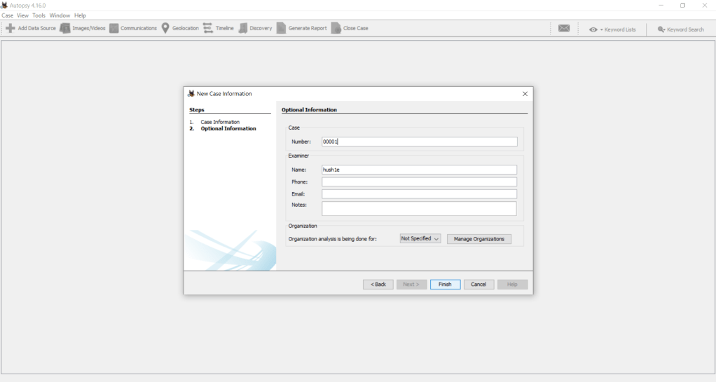Click the envelope messages icon
Screen dimensions: 716x382
564,29
